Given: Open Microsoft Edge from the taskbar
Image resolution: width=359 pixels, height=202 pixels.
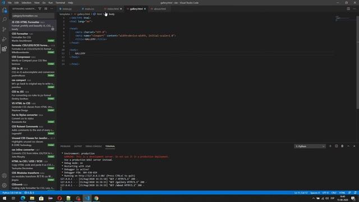Looking at the screenshot, I should pyautogui.click(x=23, y=198).
